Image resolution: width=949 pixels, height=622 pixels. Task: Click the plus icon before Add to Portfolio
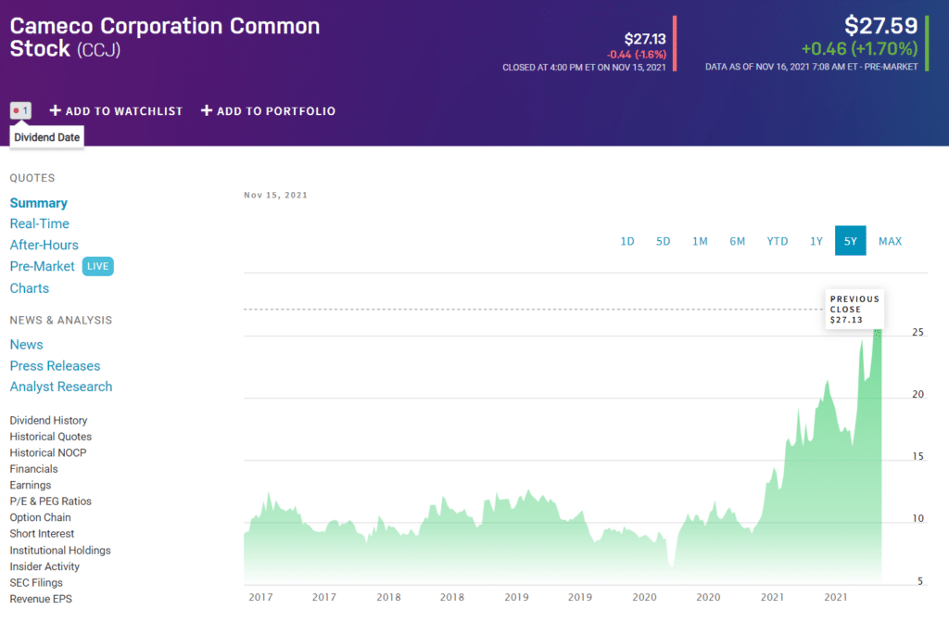[207, 110]
